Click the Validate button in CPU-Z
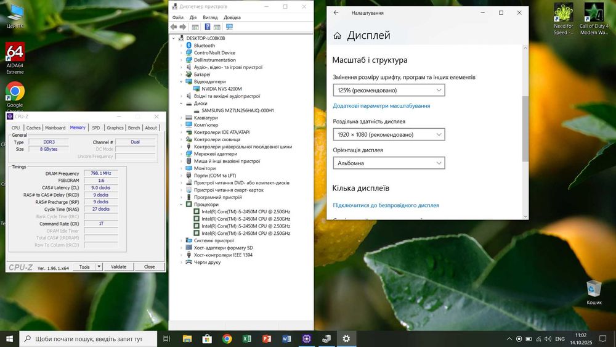 pos(119,266)
